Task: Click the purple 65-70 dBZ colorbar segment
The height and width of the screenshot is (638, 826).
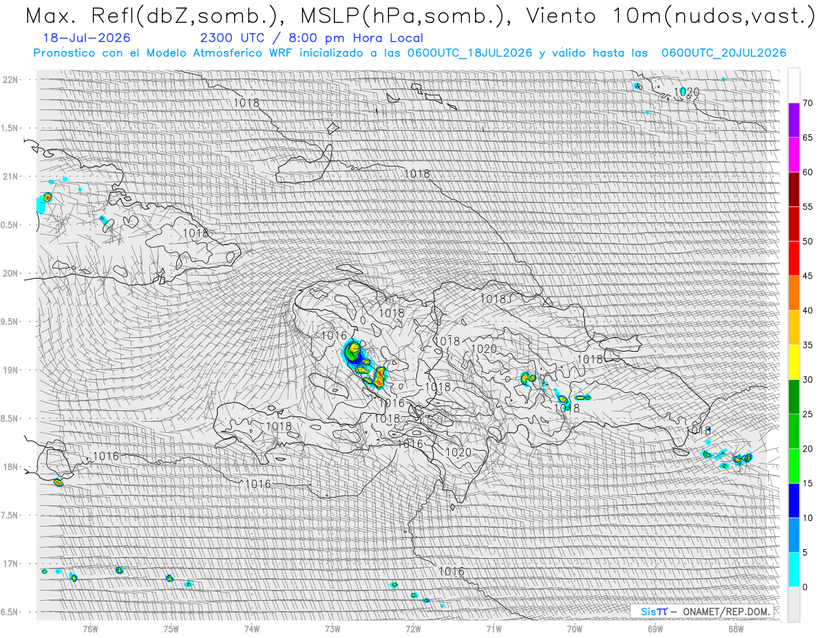Action: pyautogui.click(x=794, y=120)
